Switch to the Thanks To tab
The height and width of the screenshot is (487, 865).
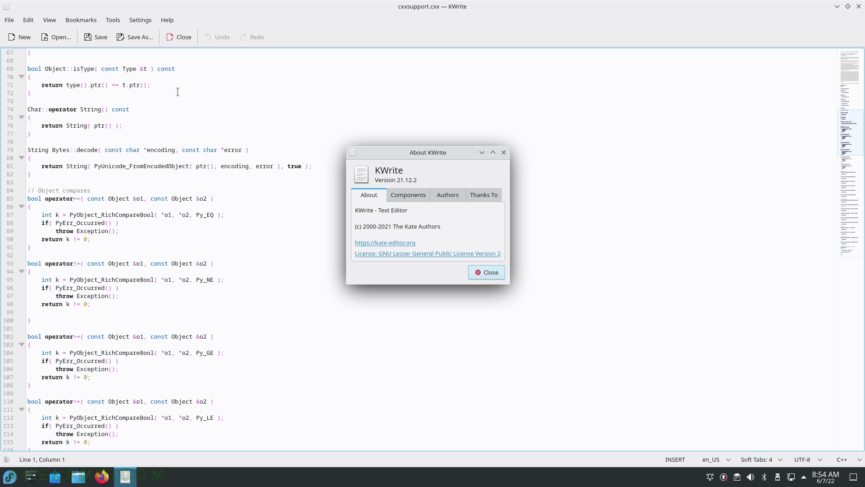tap(483, 195)
